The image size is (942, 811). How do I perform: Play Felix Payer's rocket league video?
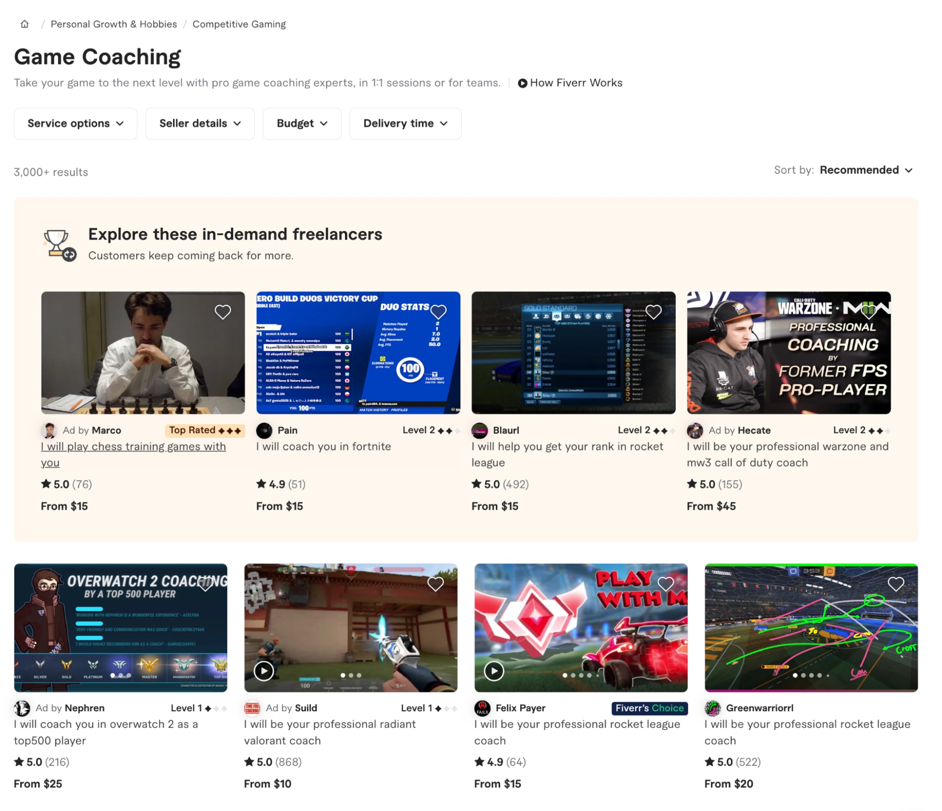tap(494, 671)
